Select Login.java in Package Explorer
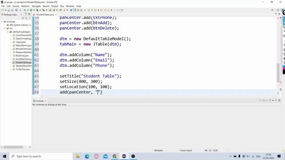The width and height of the screenshot is (285, 160). 20,42
